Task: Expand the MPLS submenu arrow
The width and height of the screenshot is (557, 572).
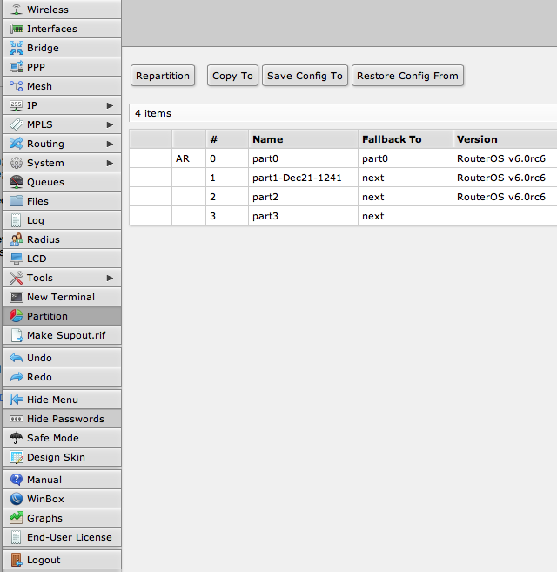Action: pos(110,124)
